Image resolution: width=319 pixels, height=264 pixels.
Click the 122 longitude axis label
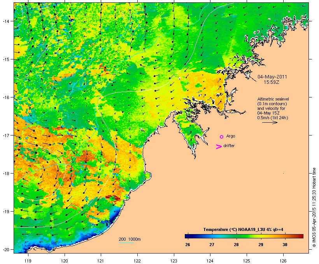pyautogui.click(x=137, y=261)
